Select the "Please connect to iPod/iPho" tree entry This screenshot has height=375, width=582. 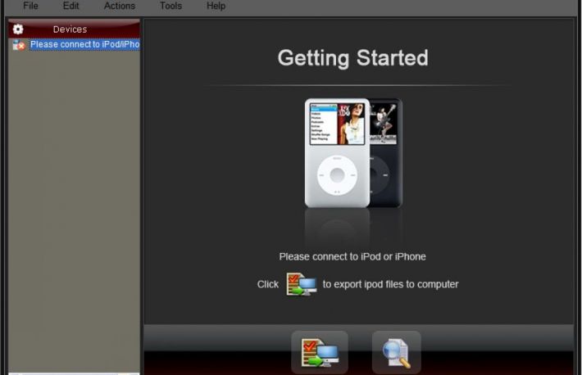[x=84, y=45]
